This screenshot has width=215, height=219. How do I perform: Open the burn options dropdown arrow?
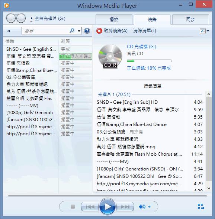point(208,31)
